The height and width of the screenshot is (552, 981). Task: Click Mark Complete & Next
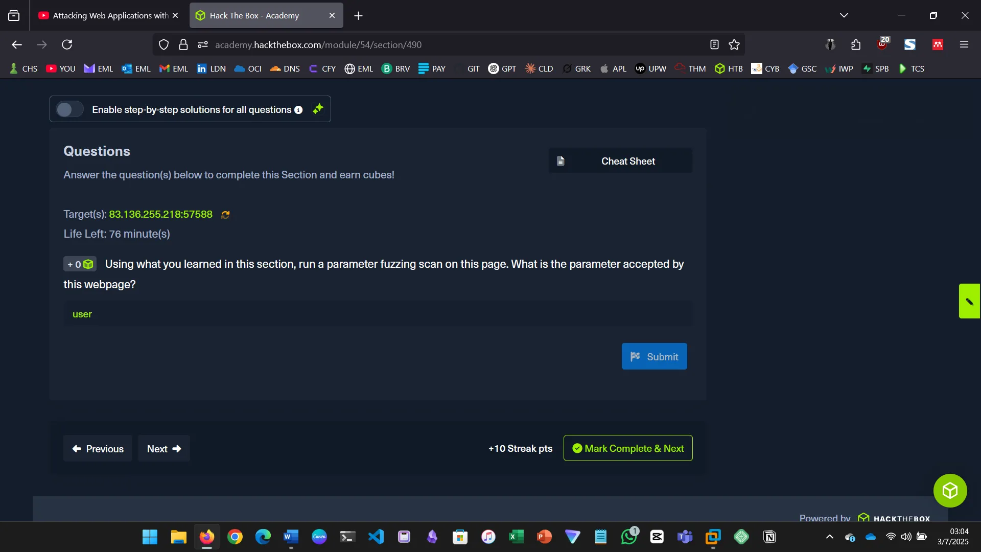pos(628,448)
